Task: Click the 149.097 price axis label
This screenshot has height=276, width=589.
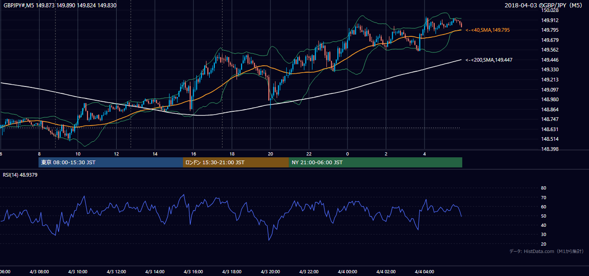Action: coord(550,90)
